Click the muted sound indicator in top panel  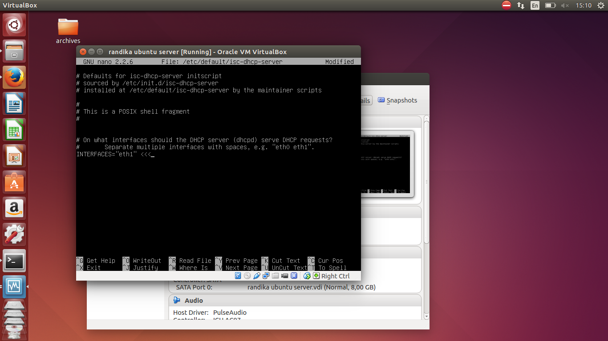pos(565,5)
